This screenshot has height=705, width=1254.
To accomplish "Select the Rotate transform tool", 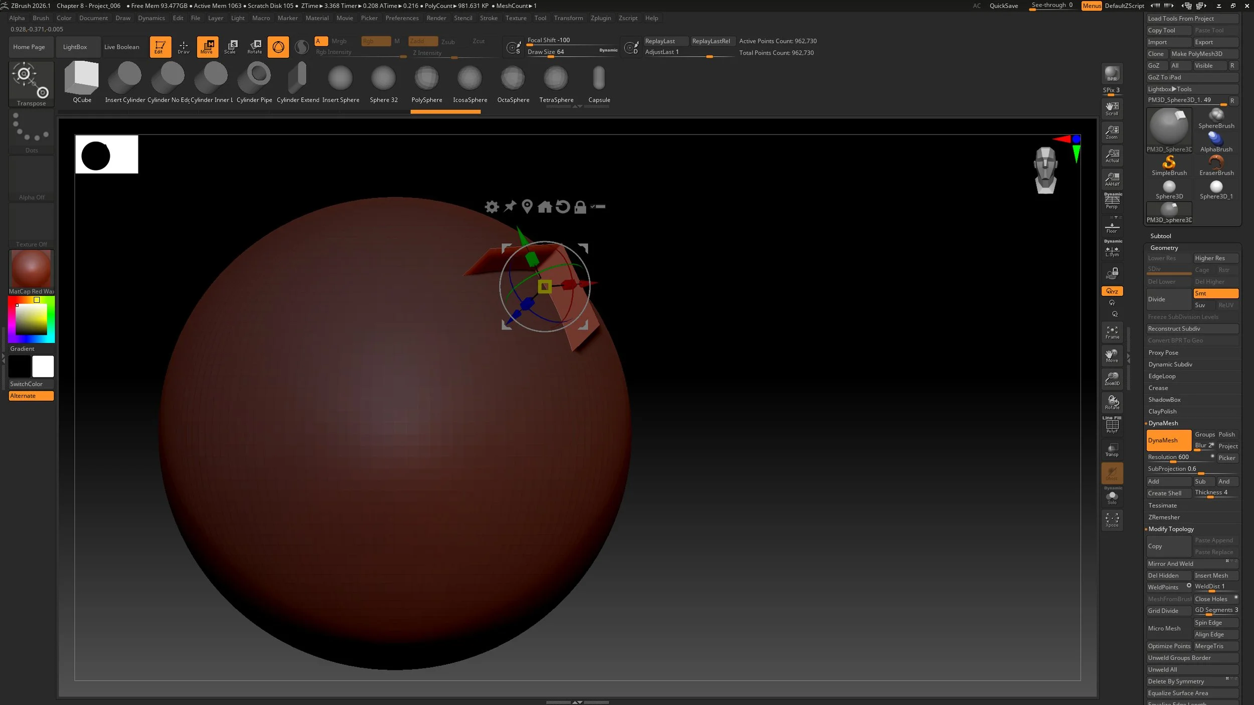I will pos(255,47).
